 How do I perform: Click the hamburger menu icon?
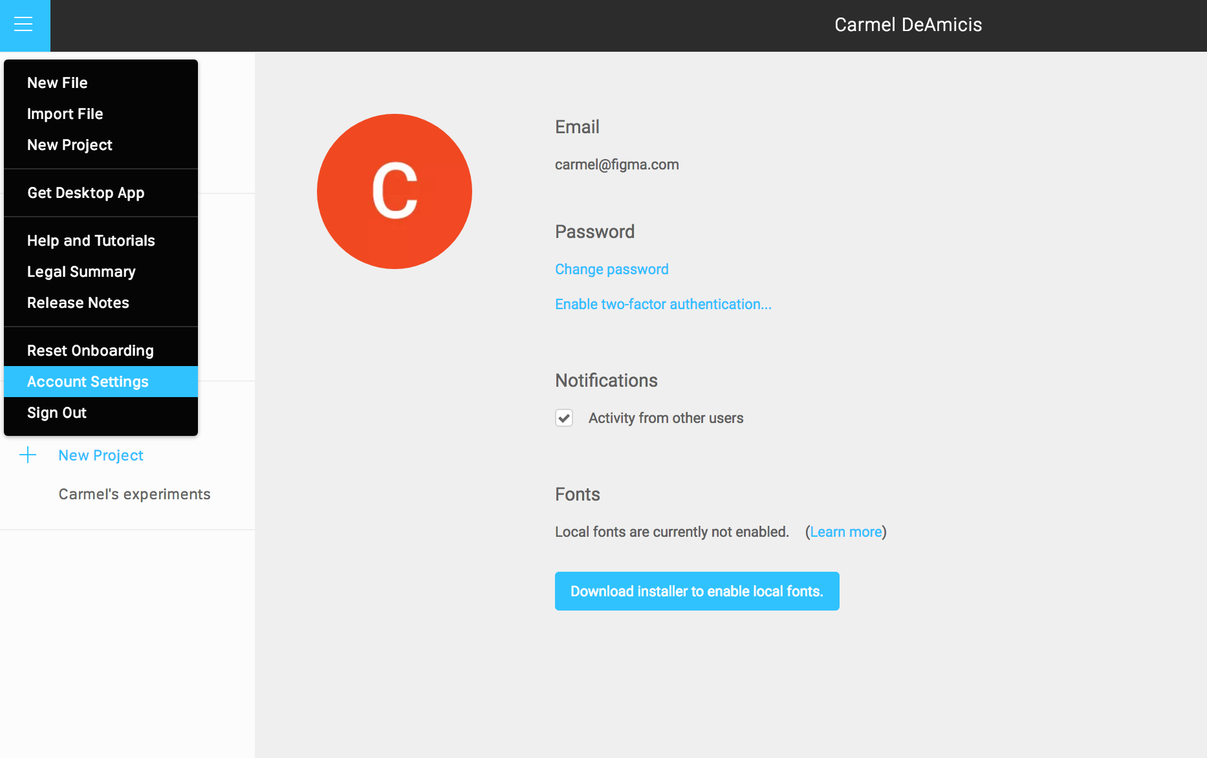pyautogui.click(x=25, y=25)
